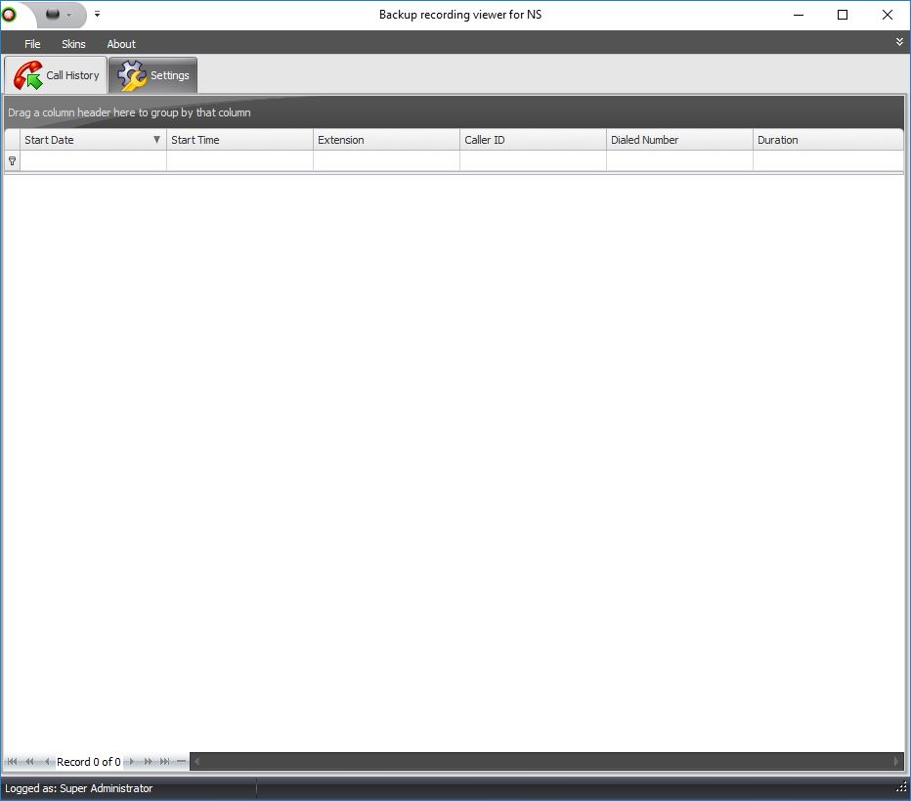Expand the chevron at the menu bar's right edge
Screen dimensions: 911x801
pos(899,42)
